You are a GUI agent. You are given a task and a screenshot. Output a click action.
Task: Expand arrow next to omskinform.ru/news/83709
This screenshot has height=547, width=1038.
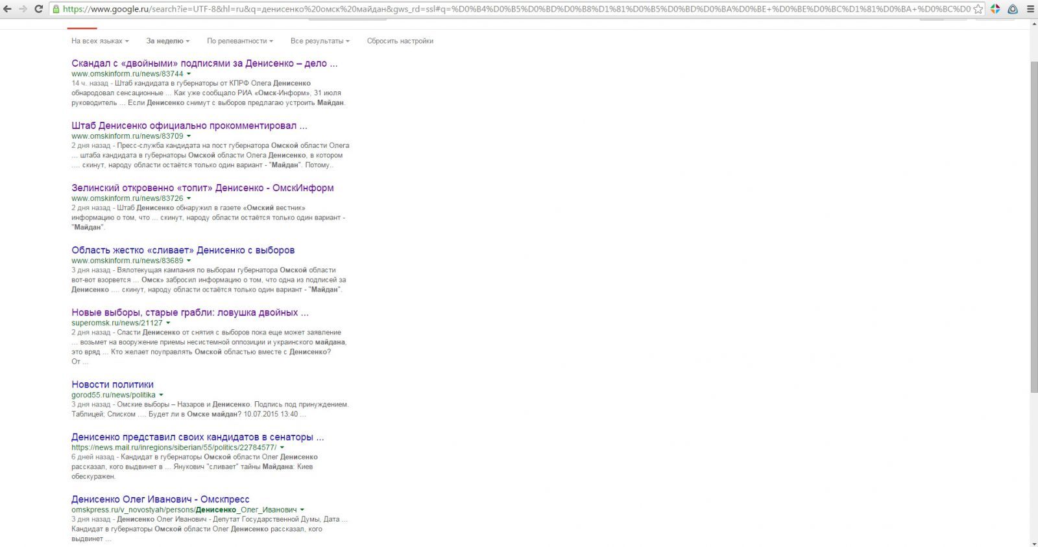[189, 136]
